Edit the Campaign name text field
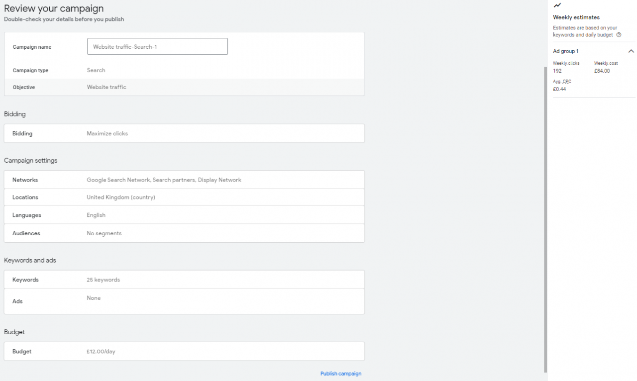 pos(157,46)
